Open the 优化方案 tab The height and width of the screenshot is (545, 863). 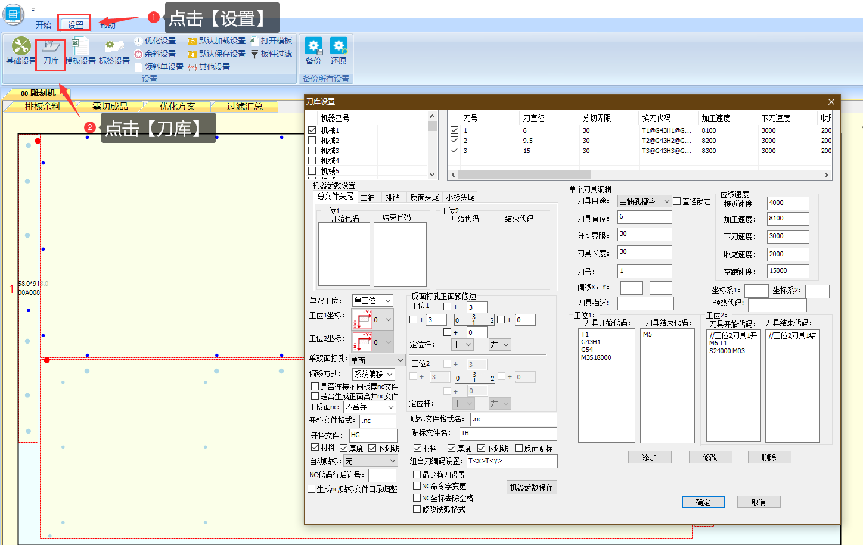(x=177, y=107)
